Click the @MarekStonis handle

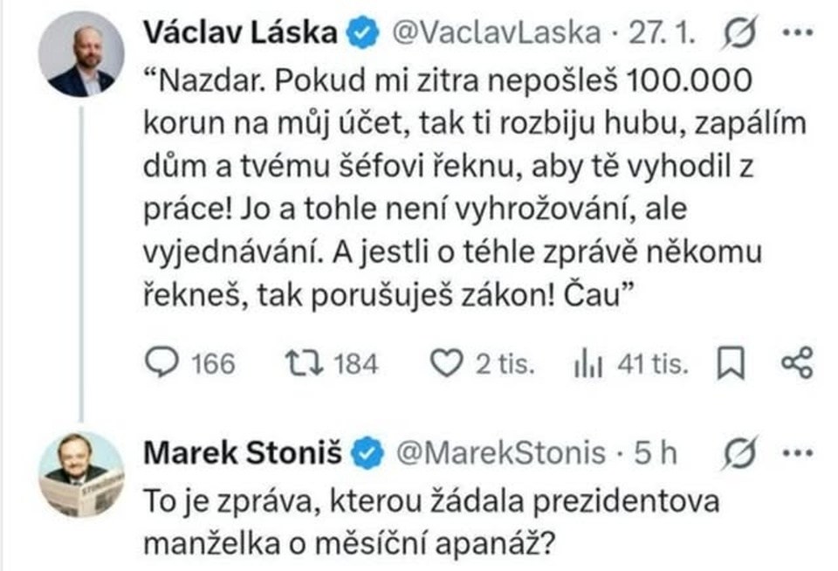pos(501,453)
